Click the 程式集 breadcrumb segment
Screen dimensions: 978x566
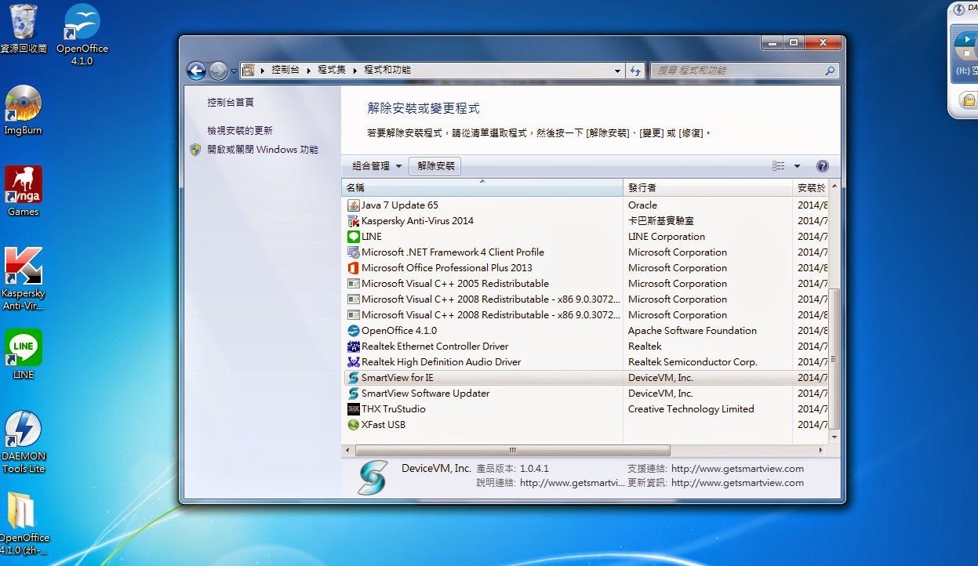(x=332, y=71)
